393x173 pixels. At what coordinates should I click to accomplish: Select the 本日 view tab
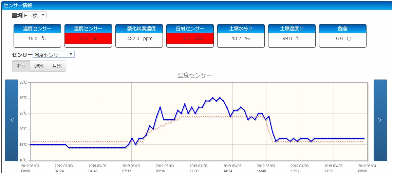[21, 66]
